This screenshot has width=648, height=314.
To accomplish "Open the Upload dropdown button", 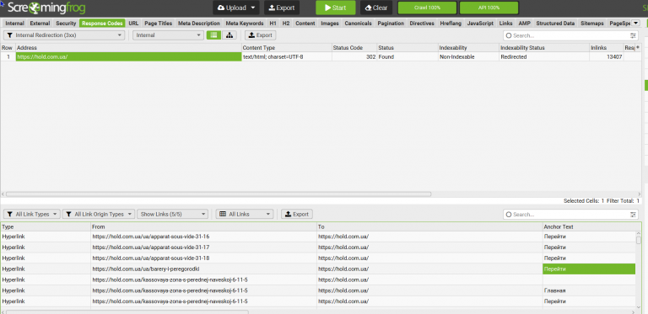I will [x=236, y=8].
